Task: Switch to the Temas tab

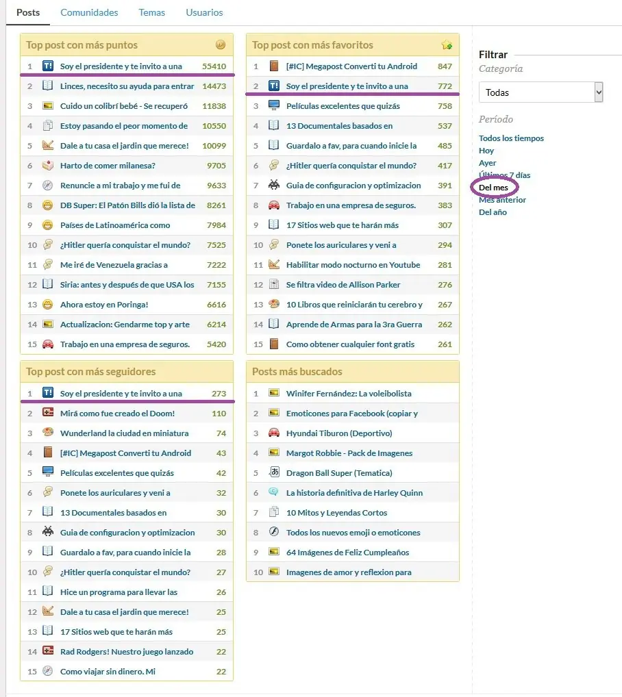Action: [151, 12]
